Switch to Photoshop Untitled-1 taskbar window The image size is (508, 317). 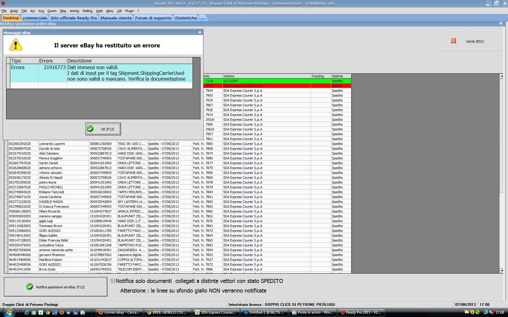coord(264,312)
